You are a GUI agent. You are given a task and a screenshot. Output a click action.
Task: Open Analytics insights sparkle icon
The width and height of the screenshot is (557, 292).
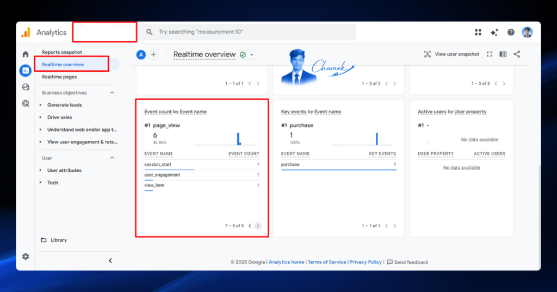(494, 32)
